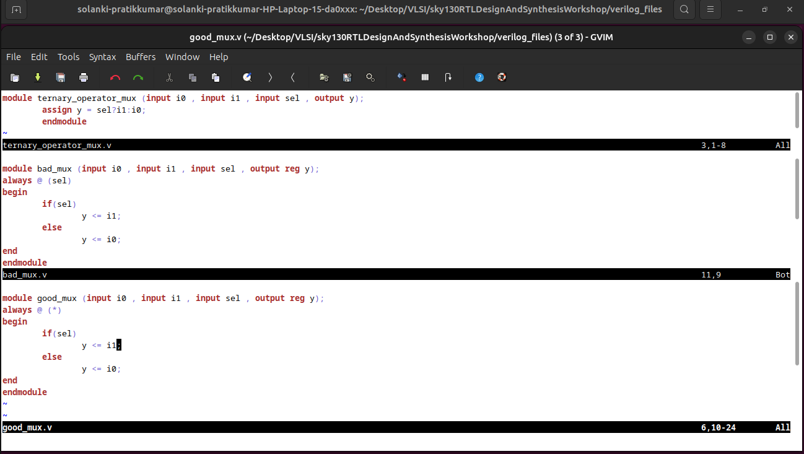Select the Cut (scissors) toolbar icon
Viewport: 804px width, 454px height.
click(x=168, y=77)
